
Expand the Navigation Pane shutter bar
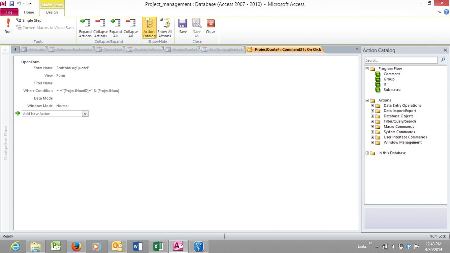tap(5, 50)
